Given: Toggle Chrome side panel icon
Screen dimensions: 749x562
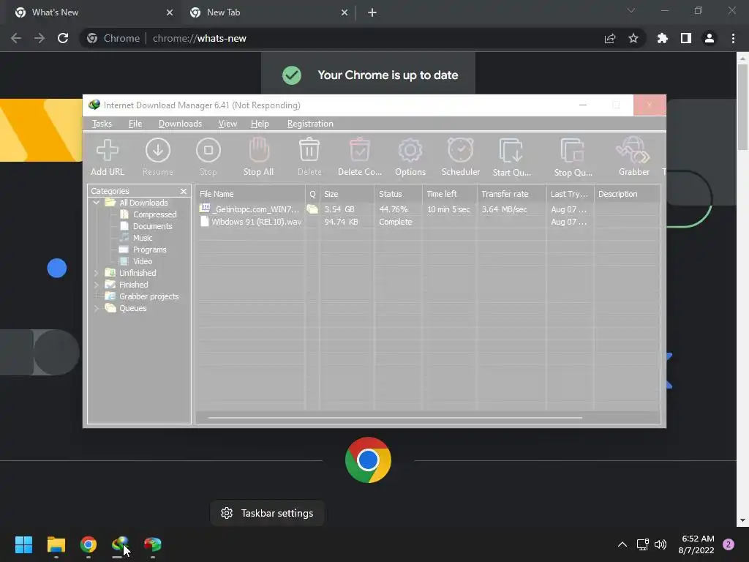Looking at the screenshot, I should 686,38.
